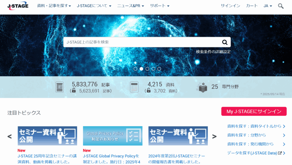This screenshot has width=292, height=165.
Task: Show next topics with right arrow
Action: [214, 136]
